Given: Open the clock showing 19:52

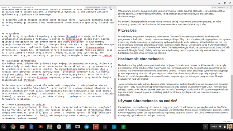Looking at the screenshot, I should pos(214,127).
